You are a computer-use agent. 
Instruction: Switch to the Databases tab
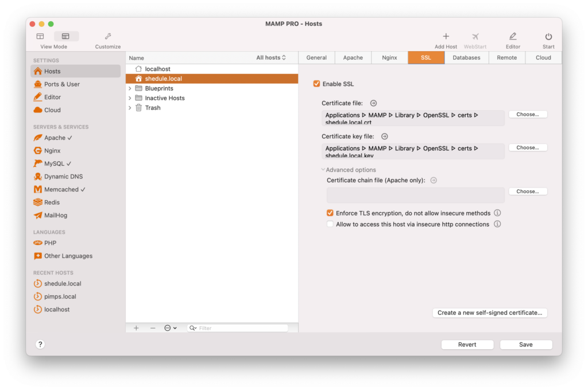pyautogui.click(x=466, y=58)
